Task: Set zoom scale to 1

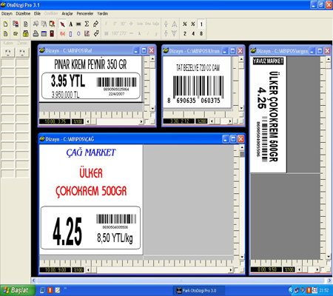Action: 201,24
